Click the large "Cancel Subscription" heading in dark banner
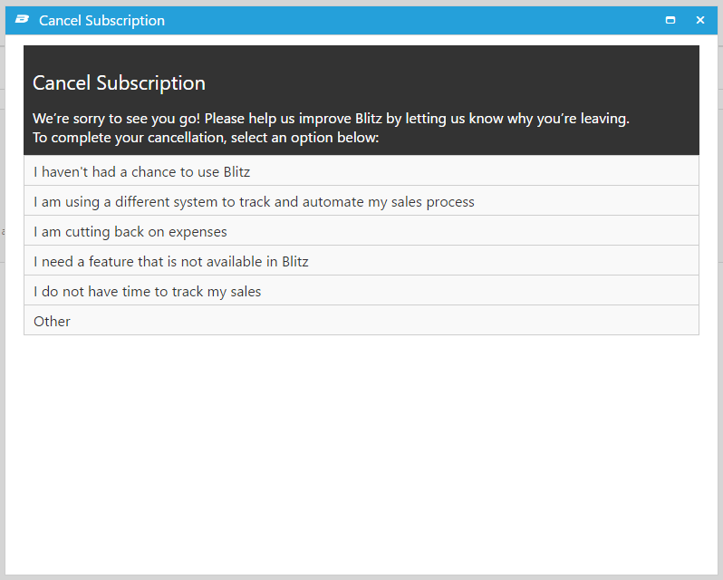The height and width of the screenshot is (580, 723). click(119, 83)
